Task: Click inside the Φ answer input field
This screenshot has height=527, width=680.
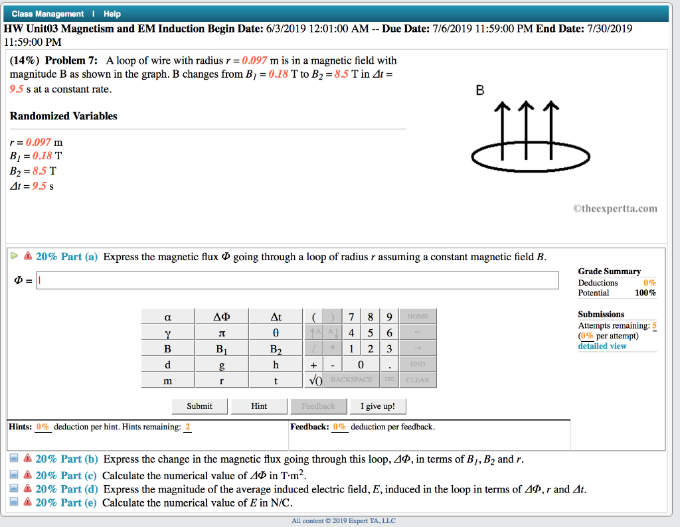Action: pos(297,280)
